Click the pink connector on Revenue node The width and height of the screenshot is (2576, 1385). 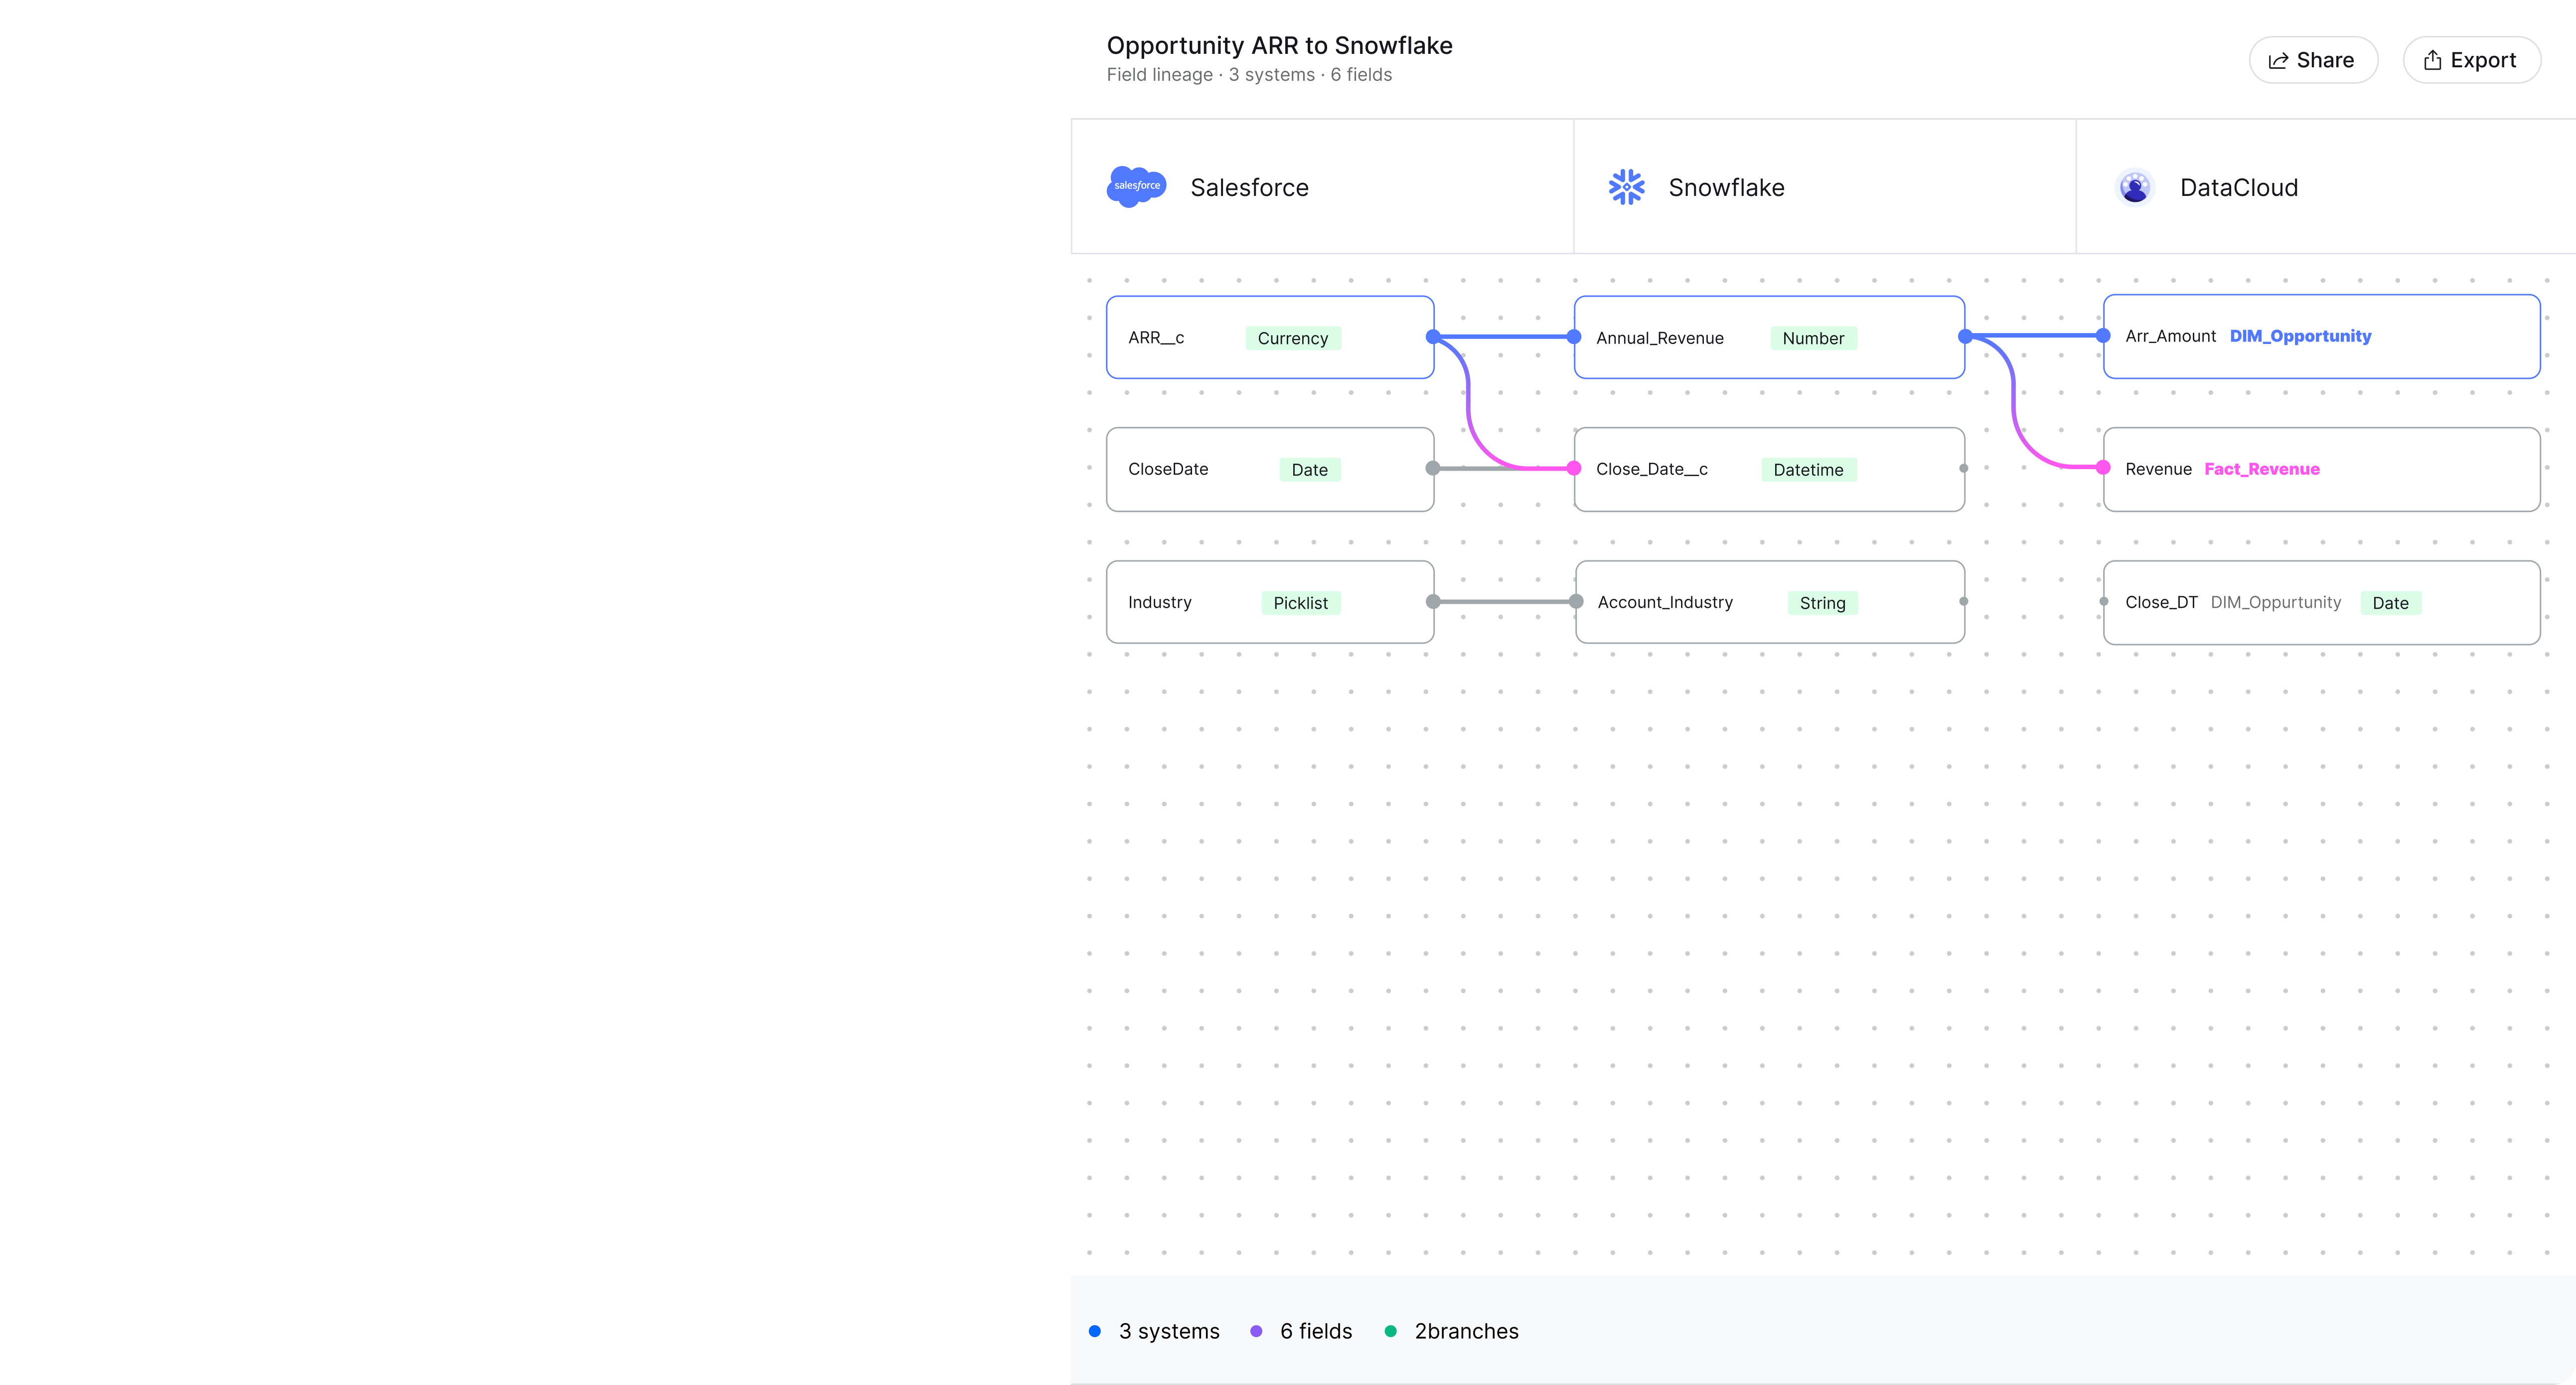coord(2103,467)
